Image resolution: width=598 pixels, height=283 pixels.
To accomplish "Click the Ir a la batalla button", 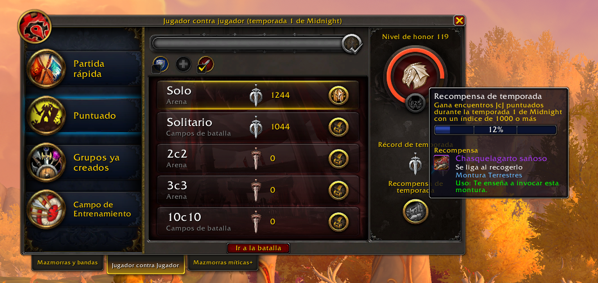I will point(258,248).
